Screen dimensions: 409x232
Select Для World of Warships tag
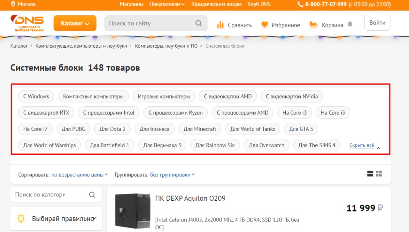(50, 145)
